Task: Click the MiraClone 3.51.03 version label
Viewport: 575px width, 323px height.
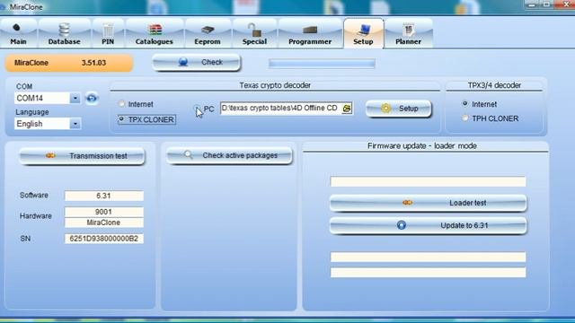Action: click(x=69, y=63)
